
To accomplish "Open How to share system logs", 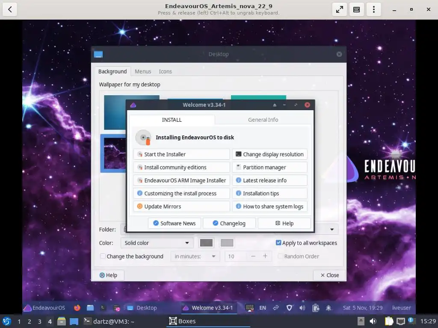I will (269, 207).
